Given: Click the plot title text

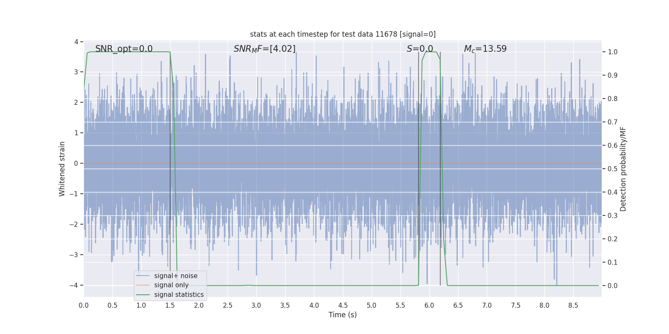Looking at the screenshot, I should point(343,34).
